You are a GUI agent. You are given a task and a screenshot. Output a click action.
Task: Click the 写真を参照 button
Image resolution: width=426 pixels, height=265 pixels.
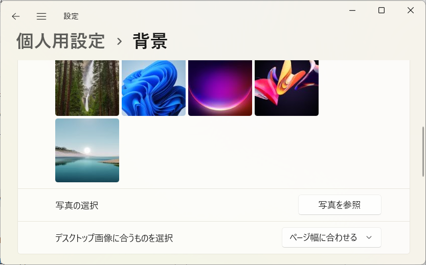pos(340,205)
